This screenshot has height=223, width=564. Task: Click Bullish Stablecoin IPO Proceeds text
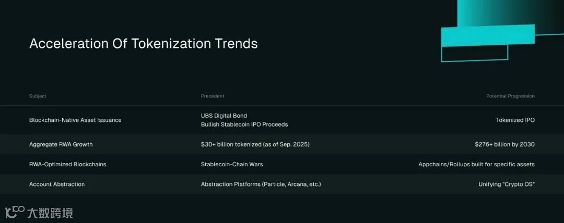tap(244, 124)
